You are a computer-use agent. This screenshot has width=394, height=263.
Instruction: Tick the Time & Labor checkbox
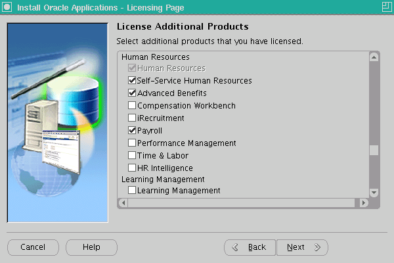pos(132,156)
